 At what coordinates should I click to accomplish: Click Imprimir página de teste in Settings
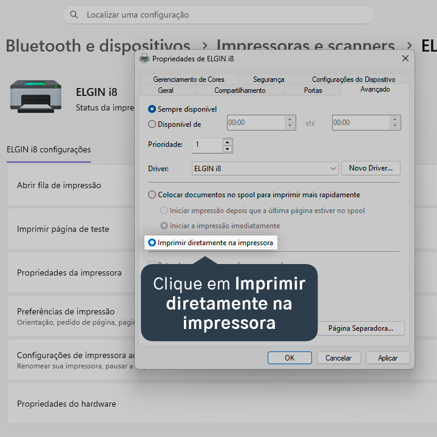tap(71, 229)
